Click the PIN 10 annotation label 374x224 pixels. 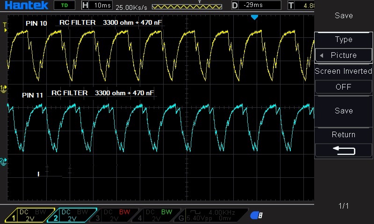36,23
